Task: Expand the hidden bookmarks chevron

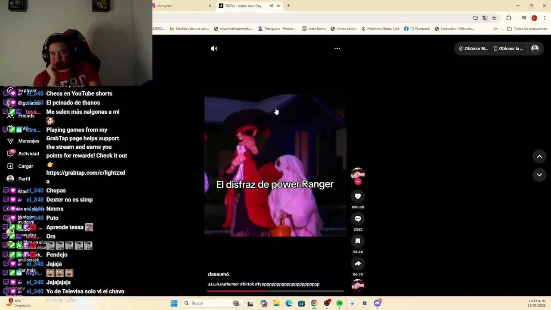Action: (495, 29)
